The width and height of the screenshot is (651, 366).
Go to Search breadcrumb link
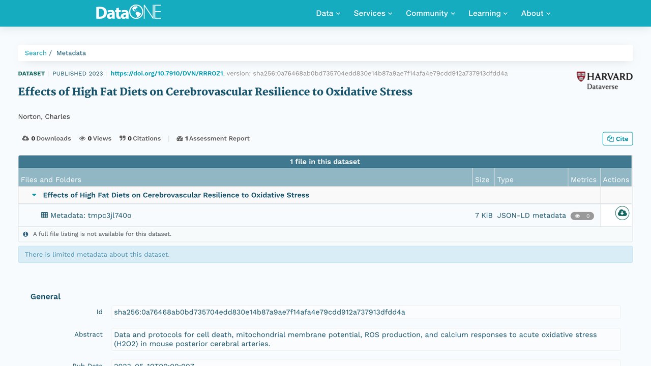(x=36, y=53)
